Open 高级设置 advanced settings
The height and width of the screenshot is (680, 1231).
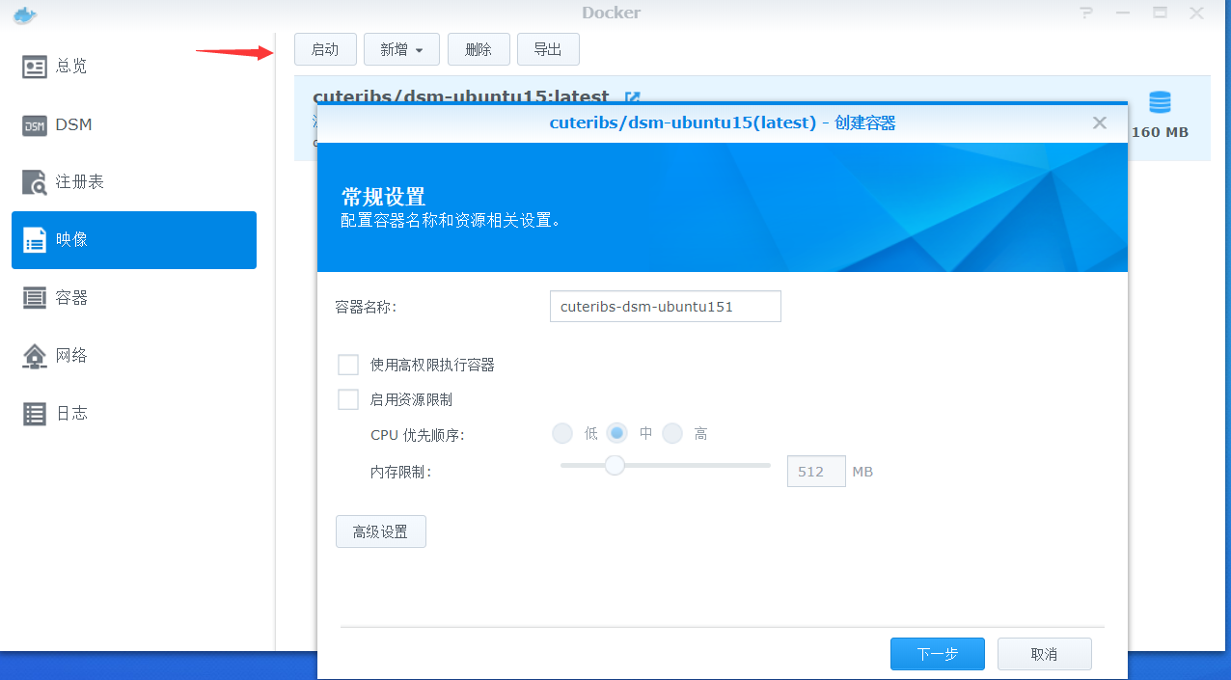[x=381, y=531]
